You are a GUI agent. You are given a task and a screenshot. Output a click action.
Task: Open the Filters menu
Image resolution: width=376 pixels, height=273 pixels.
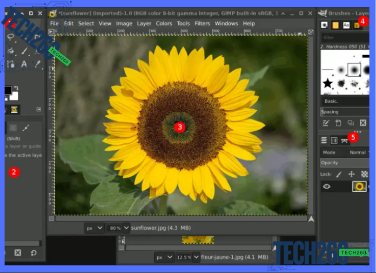[x=202, y=23]
